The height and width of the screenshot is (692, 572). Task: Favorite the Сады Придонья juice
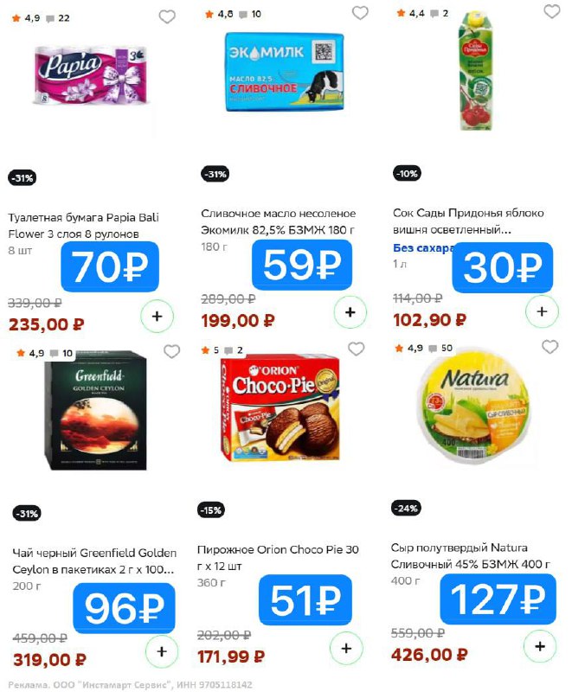(x=552, y=11)
